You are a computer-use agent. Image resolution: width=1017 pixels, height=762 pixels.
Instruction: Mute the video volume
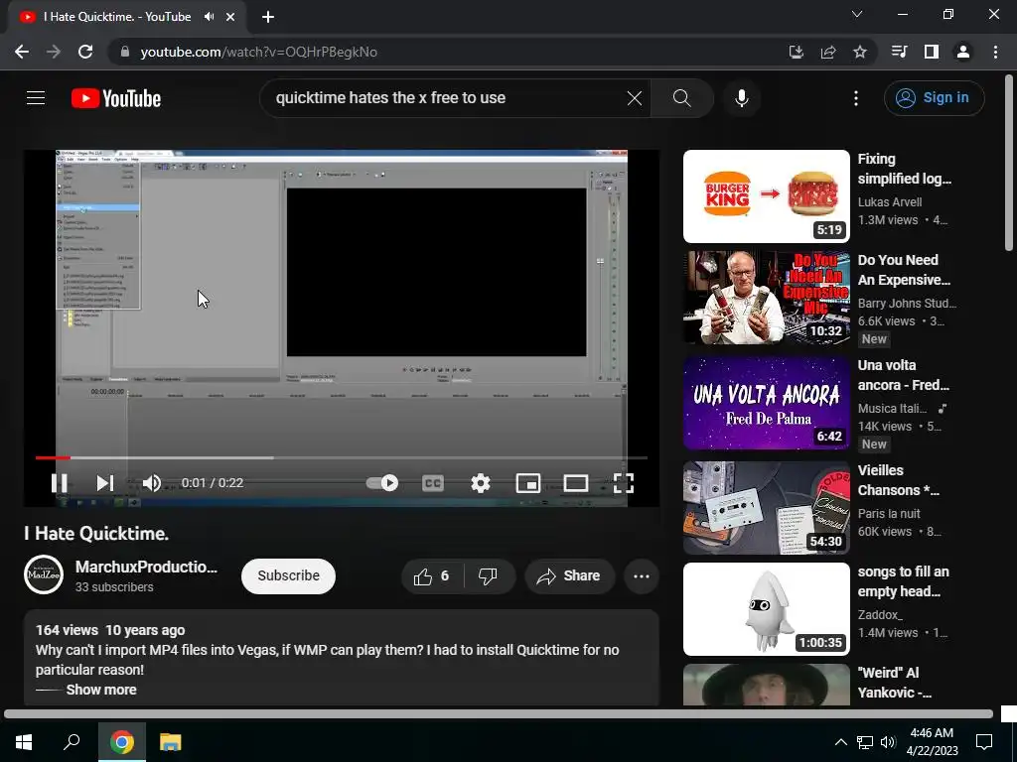[152, 483]
